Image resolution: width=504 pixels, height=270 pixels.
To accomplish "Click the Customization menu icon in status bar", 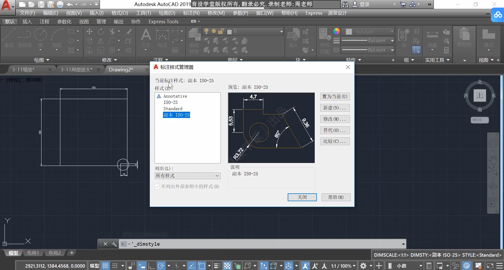I will (x=500, y=266).
